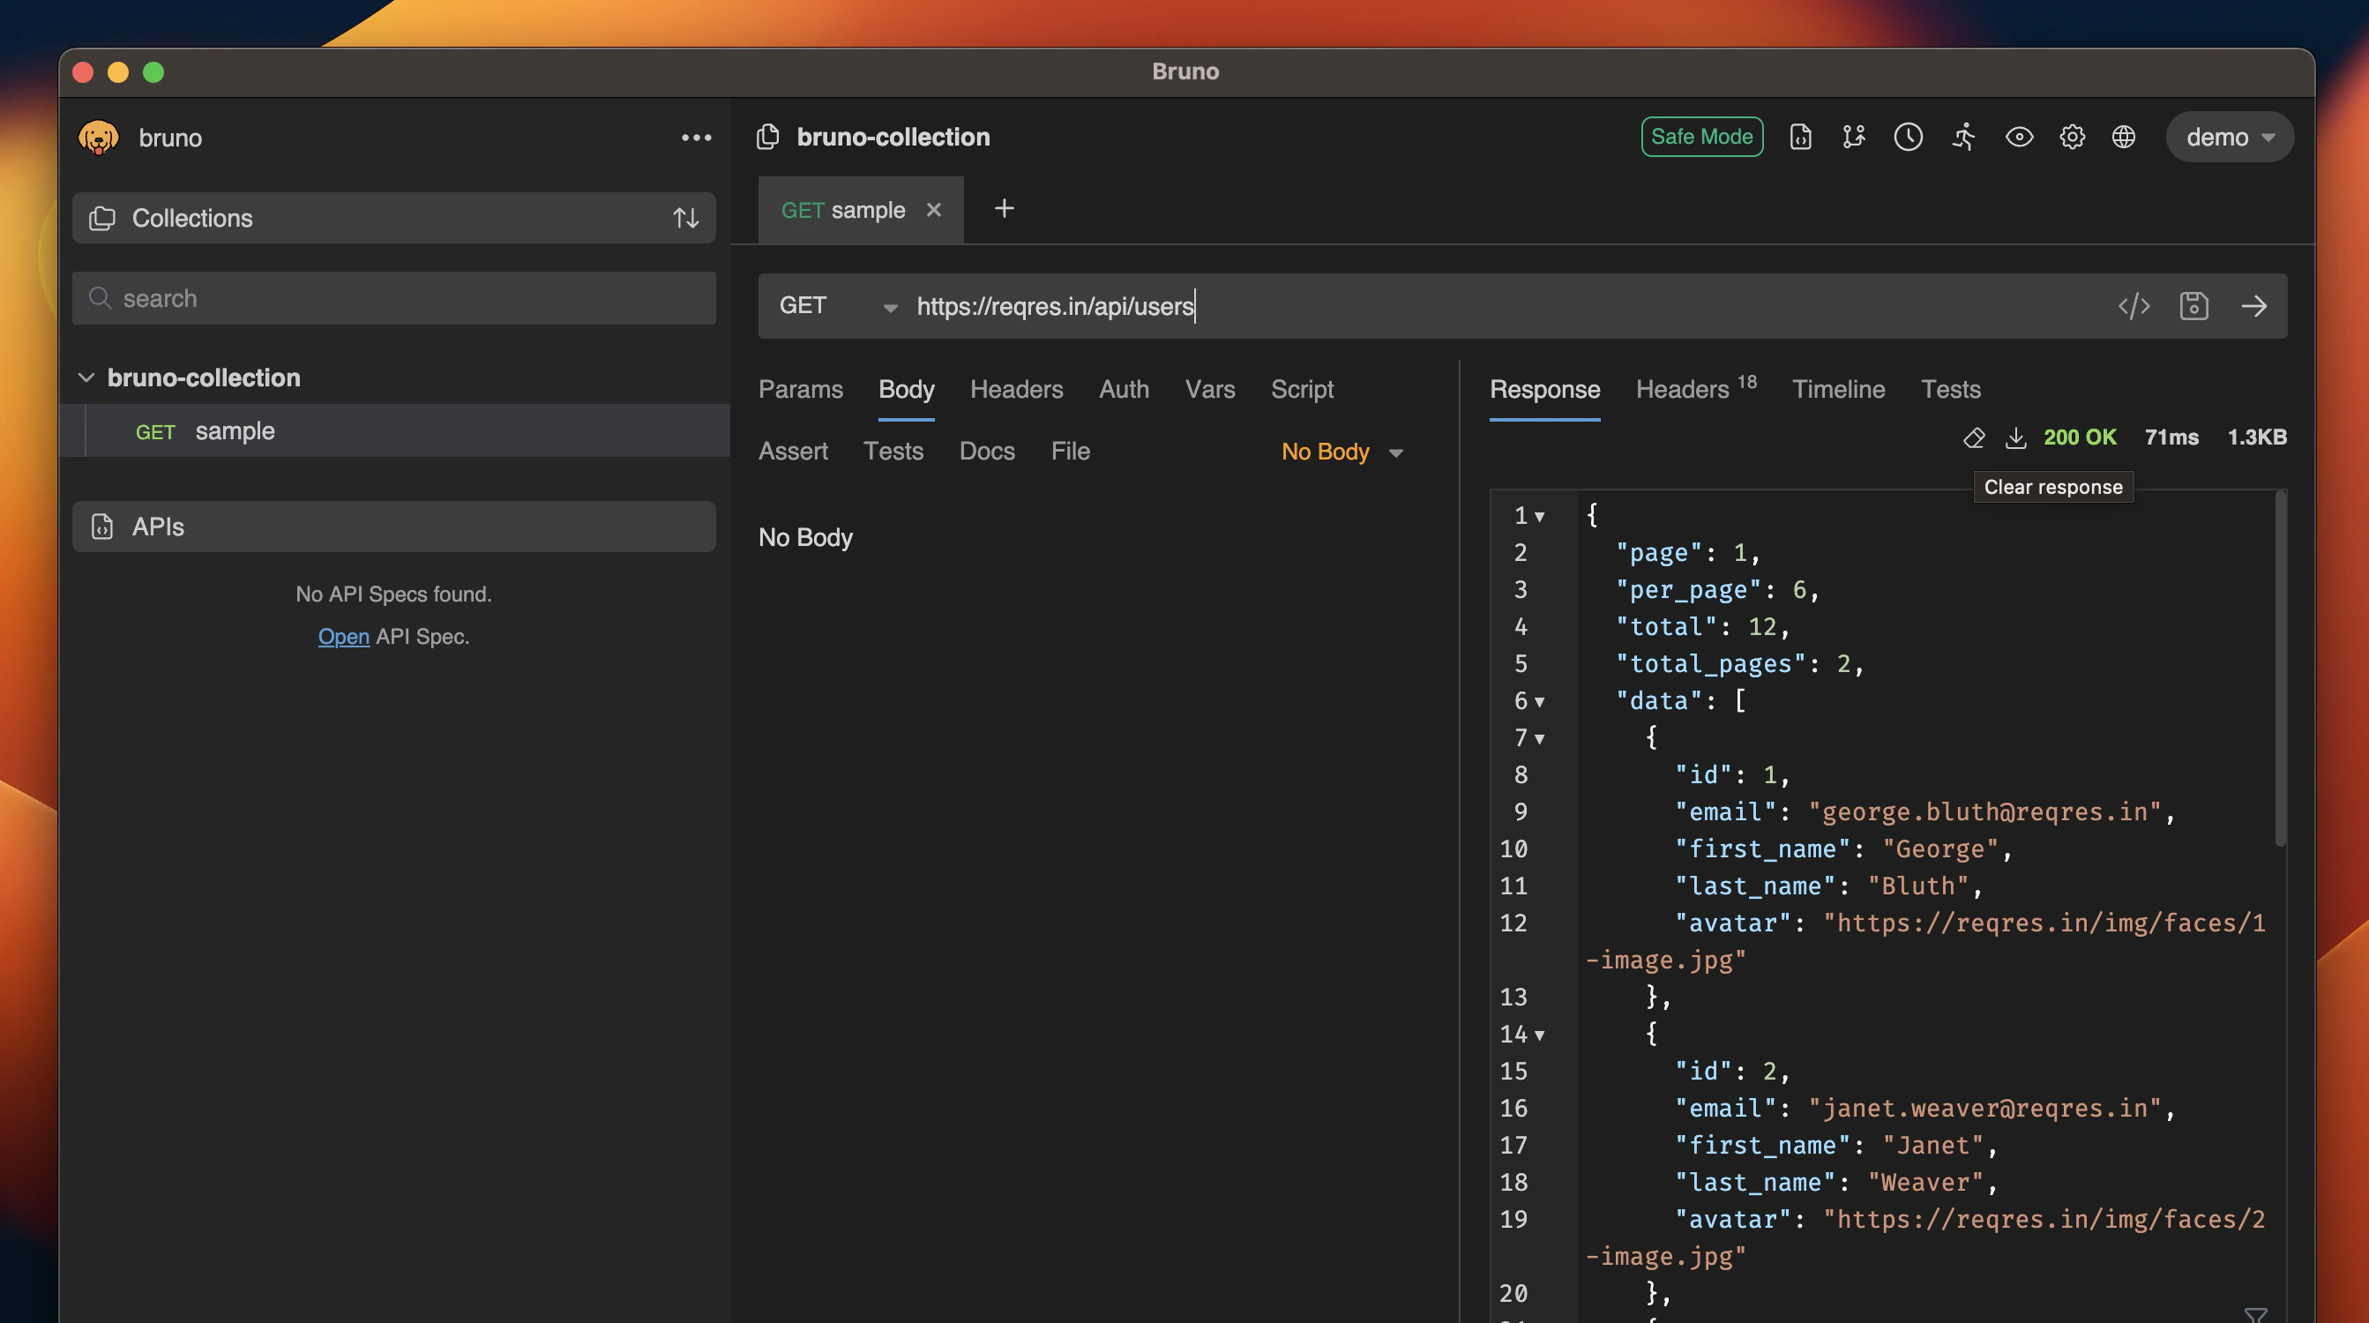Click the eraser icon to clear response

click(1974, 437)
